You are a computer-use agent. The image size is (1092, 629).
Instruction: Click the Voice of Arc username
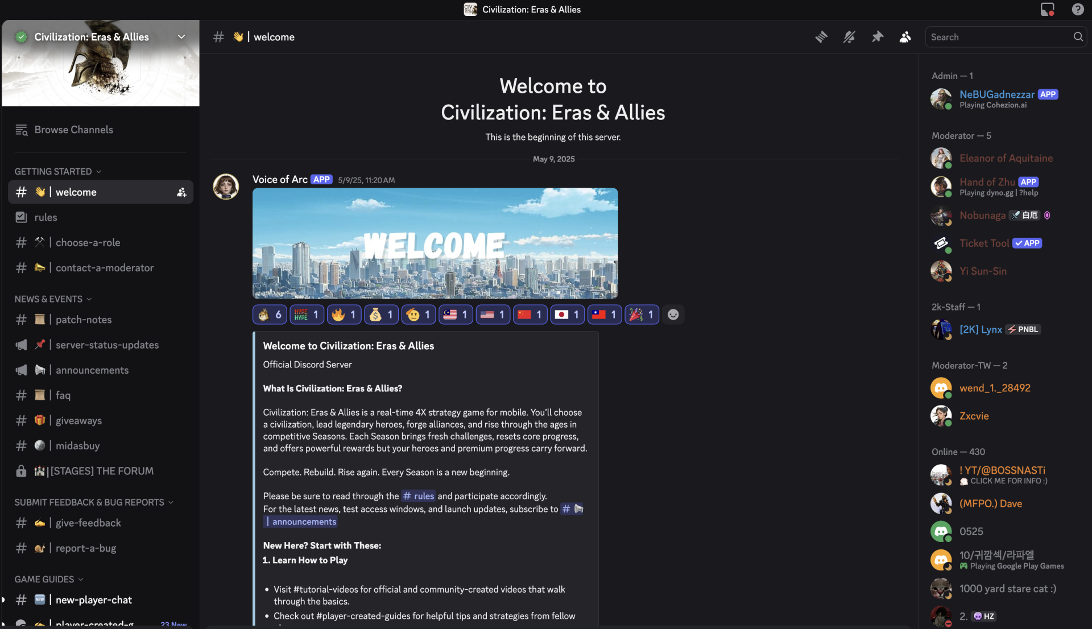point(280,180)
